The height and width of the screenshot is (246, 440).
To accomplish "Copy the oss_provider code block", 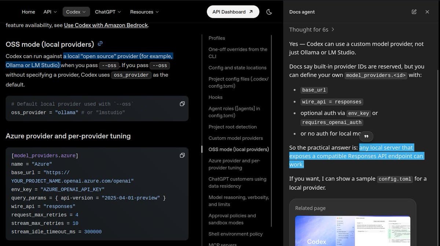I will (182, 104).
